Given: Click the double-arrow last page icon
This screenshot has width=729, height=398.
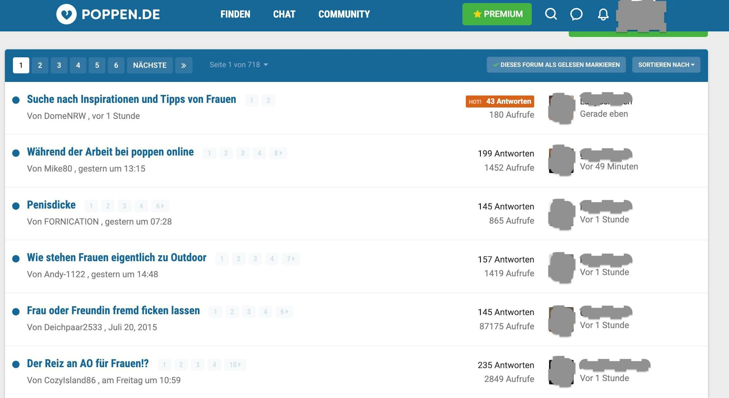Looking at the screenshot, I should 184,65.
